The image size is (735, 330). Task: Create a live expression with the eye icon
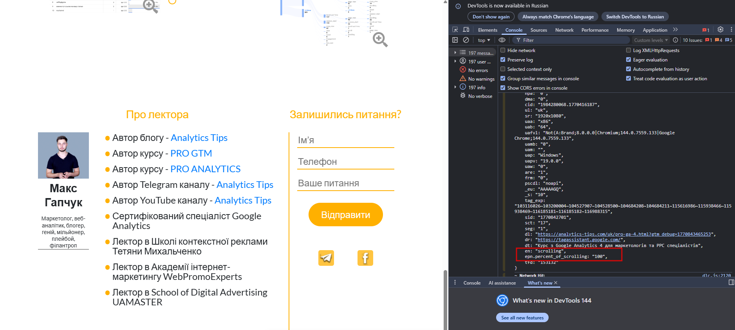pos(502,40)
